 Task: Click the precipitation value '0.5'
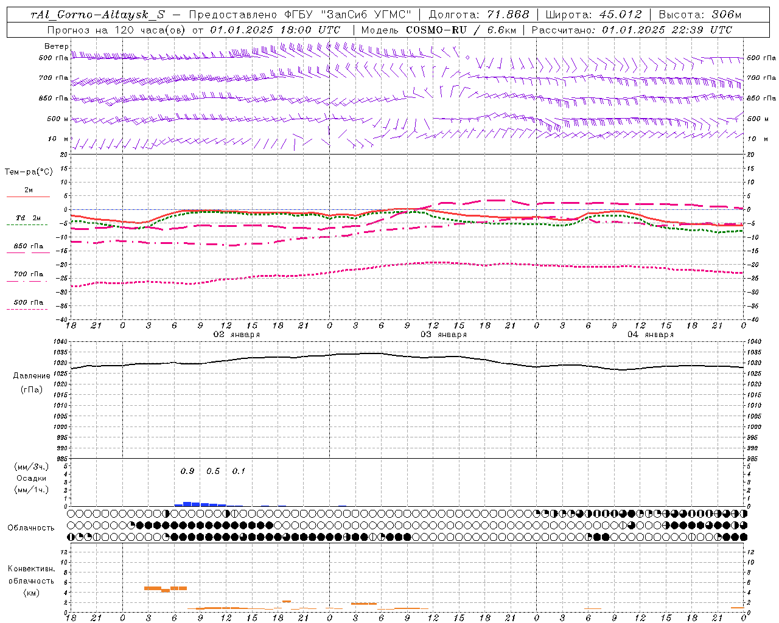(213, 471)
